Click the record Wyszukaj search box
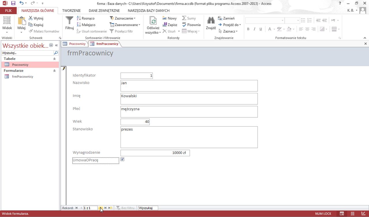Screen dimensions: 369x217 click(x=148, y=208)
